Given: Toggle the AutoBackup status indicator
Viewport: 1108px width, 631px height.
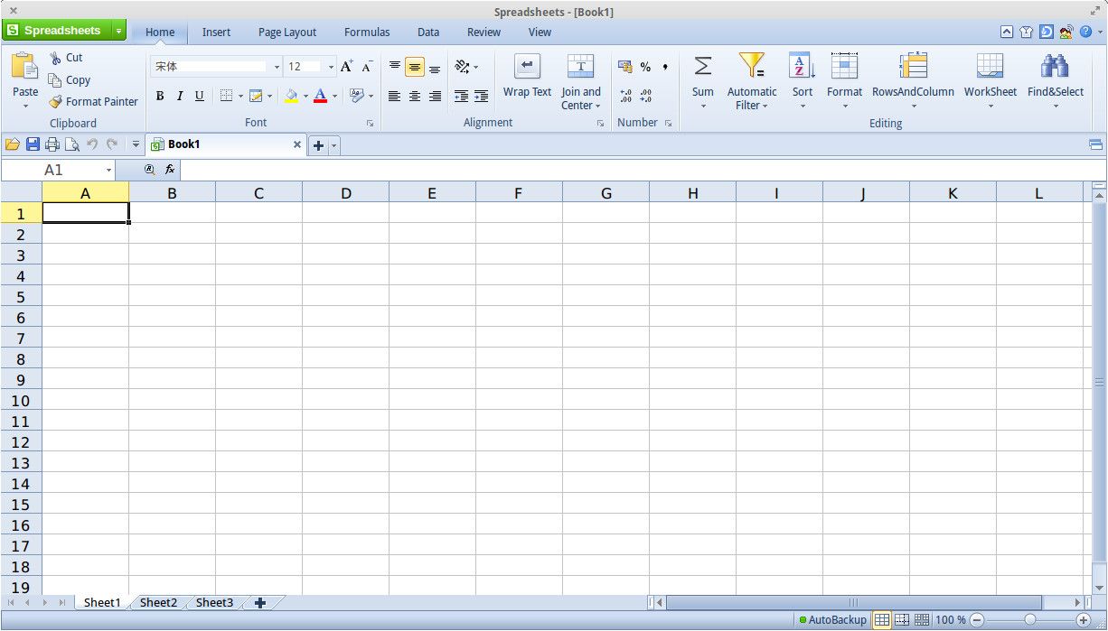Looking at the screenshot, I should (x=832, y=620).
